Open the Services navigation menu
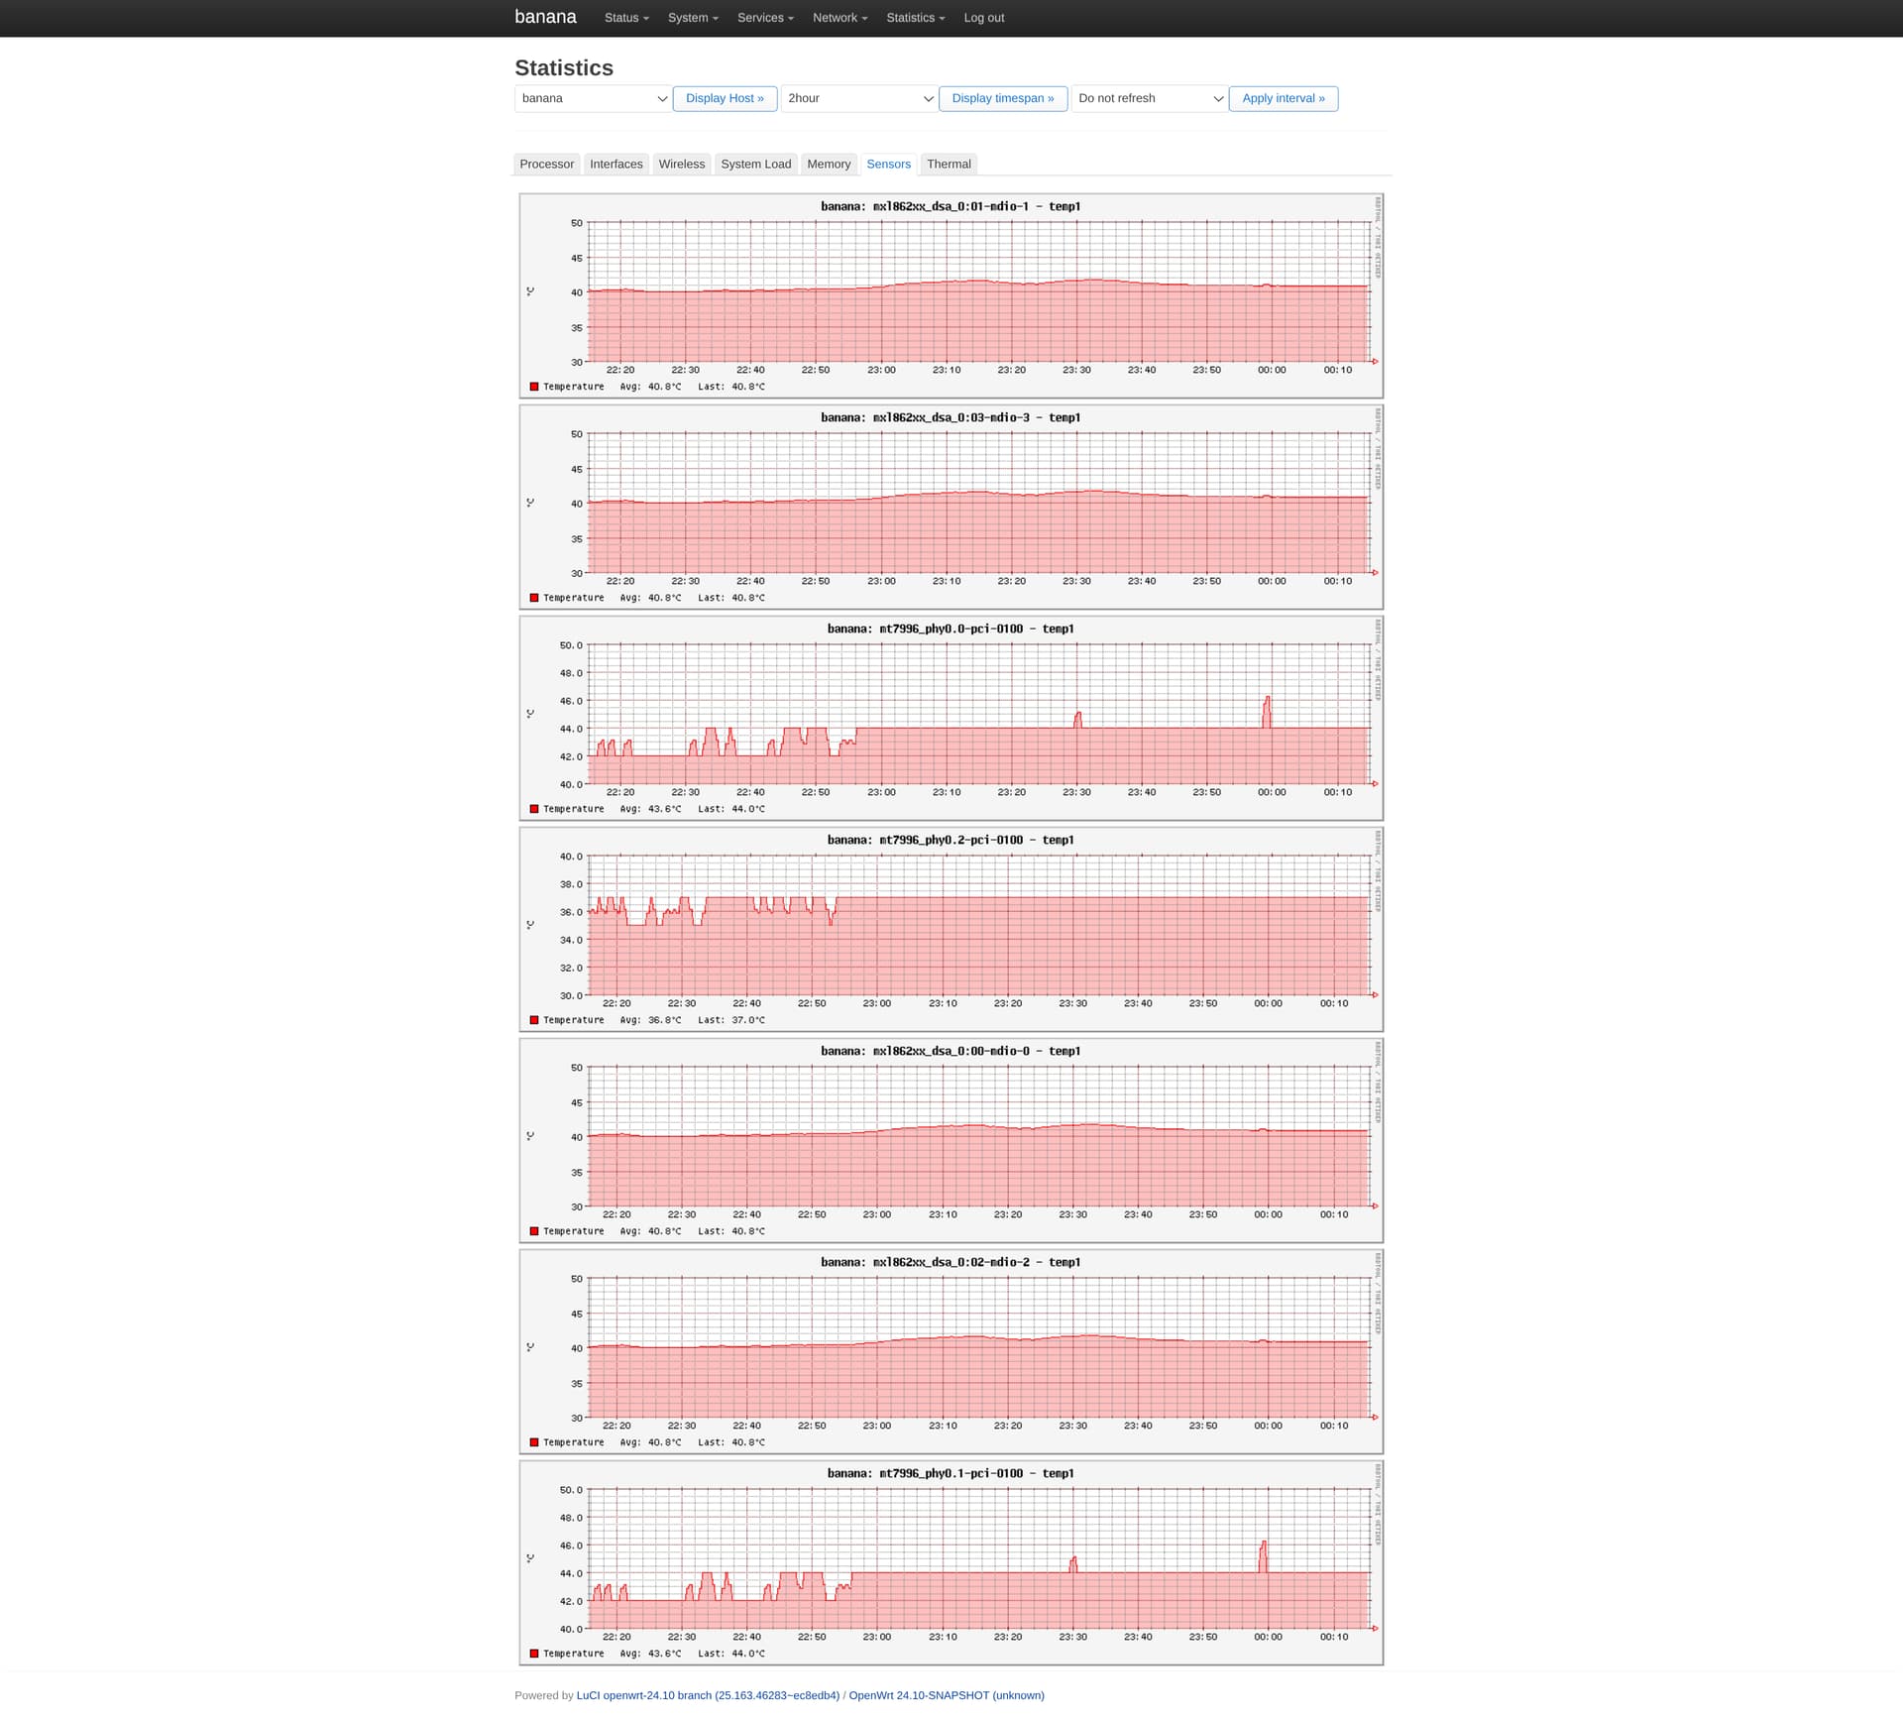The image size is (1903, 1719). (764, 18)
